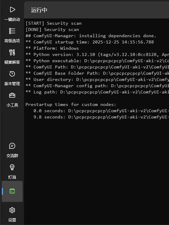This screenshot has height=225, width=169.
Task: Click the 灯泡 lightbulb icon
Action: pyautogui.click(x=12, y=167)
